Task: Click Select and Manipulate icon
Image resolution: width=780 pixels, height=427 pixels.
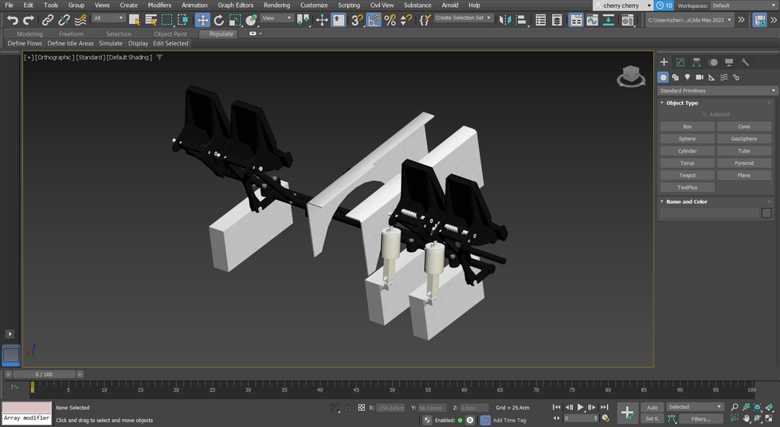Action: click(x=322, y=20)
